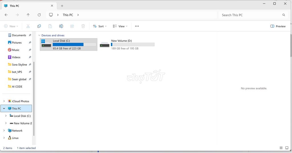Screen dimensions: 292x153
Task: Click chevron before This PC in address bar
Action: (58, 15)
